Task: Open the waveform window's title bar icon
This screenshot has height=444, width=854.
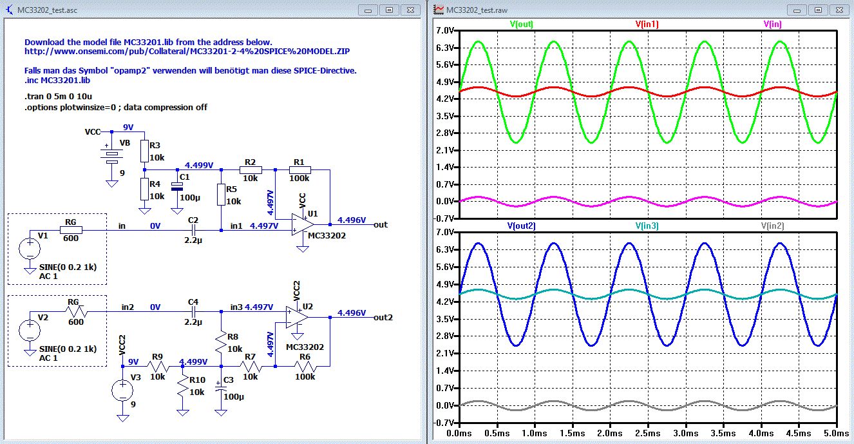Action: [438, 10]
